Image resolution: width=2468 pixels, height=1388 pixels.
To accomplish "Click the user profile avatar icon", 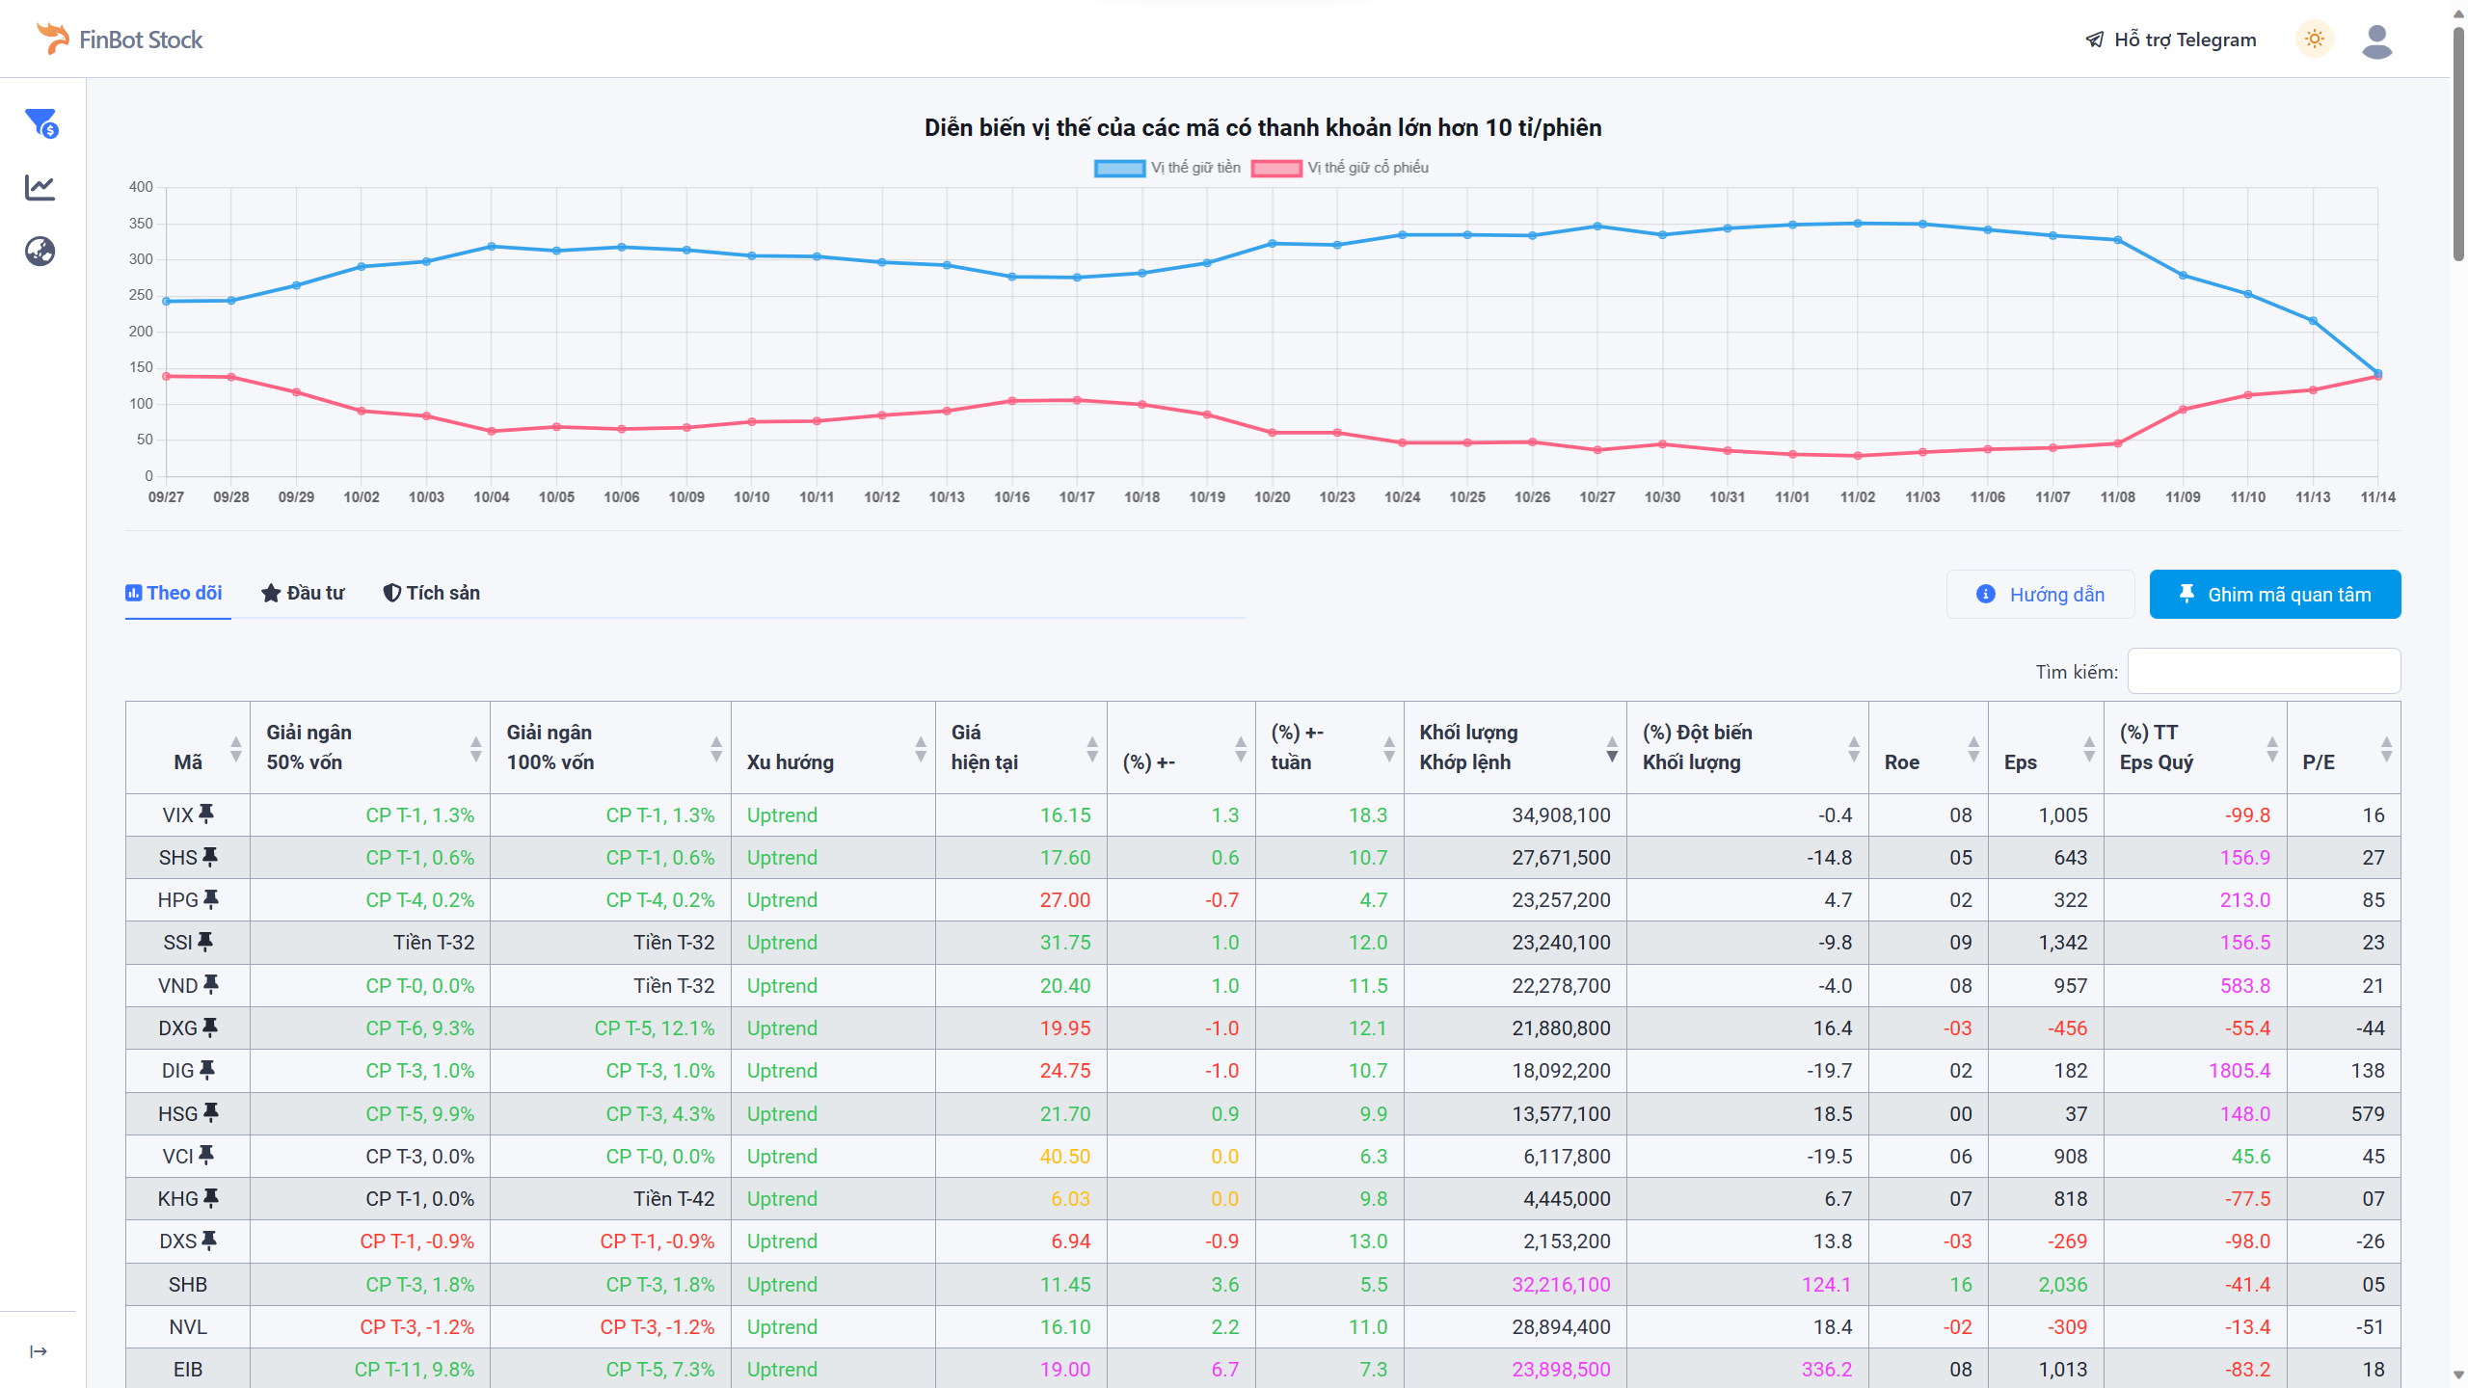I will [x=2376, y=40].
